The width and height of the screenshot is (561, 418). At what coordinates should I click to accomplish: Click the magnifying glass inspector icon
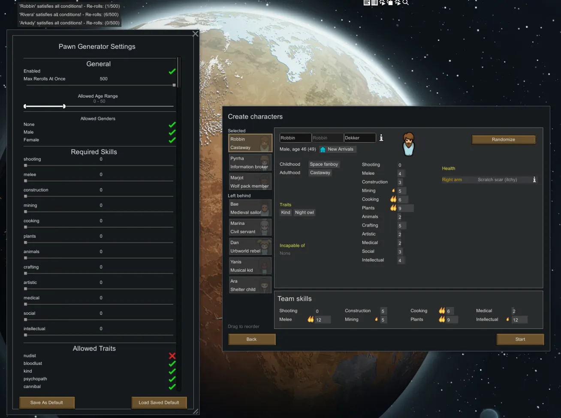tap(405, 3)
